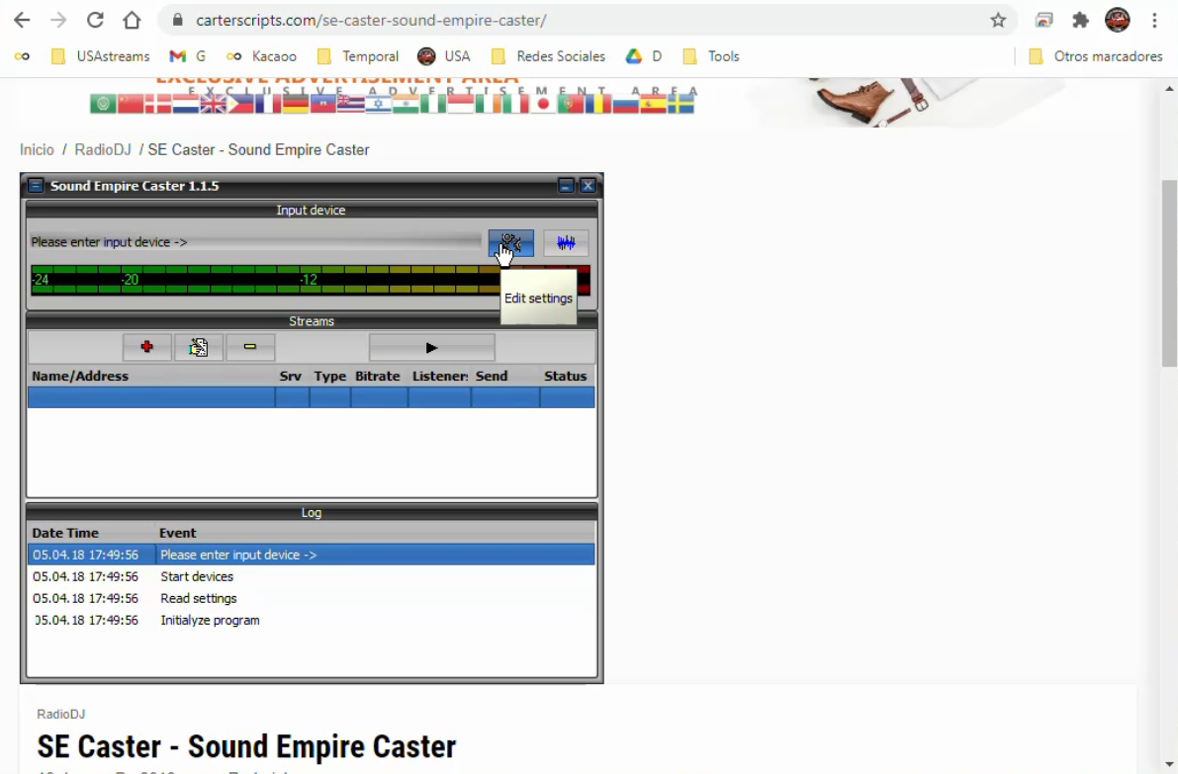Open Otros marcadores folder
This screenshot has width=1178, height=774.
[x=1095, y=56]
